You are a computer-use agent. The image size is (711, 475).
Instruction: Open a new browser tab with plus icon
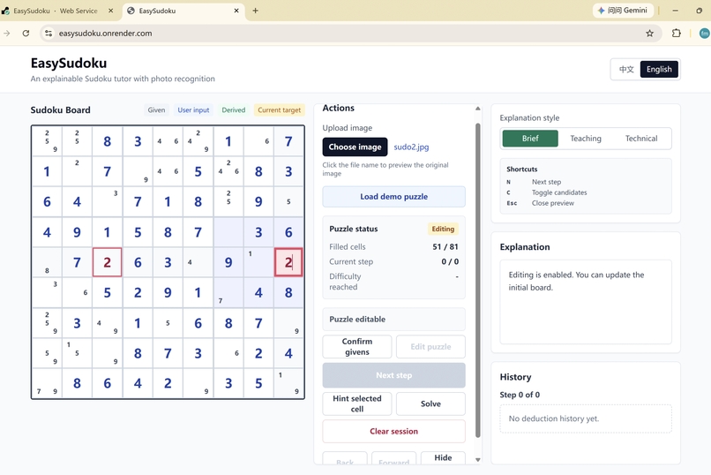(255, 11)
